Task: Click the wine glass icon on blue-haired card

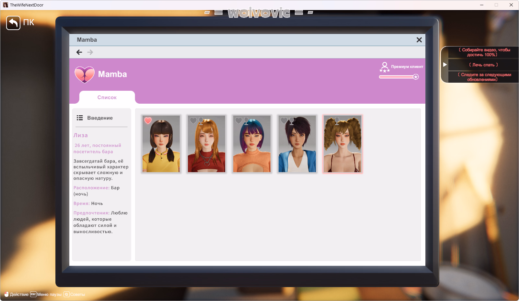Action: pyautogui.click(x=246, y=121)
